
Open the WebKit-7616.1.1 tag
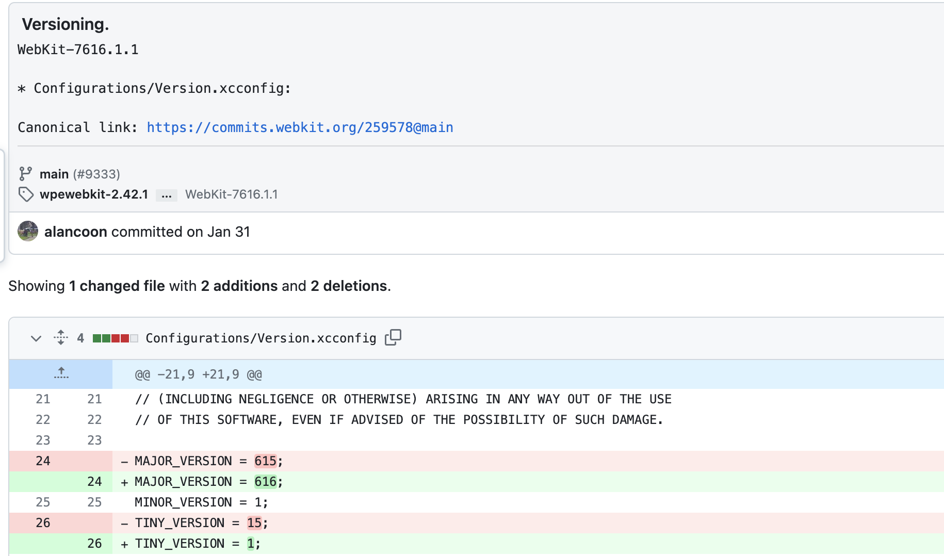[x=232, y=194]
